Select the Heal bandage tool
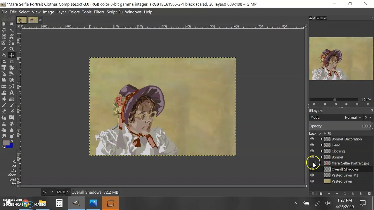The height and width of the screenshot is (210, 374). (x=12, y=124)
